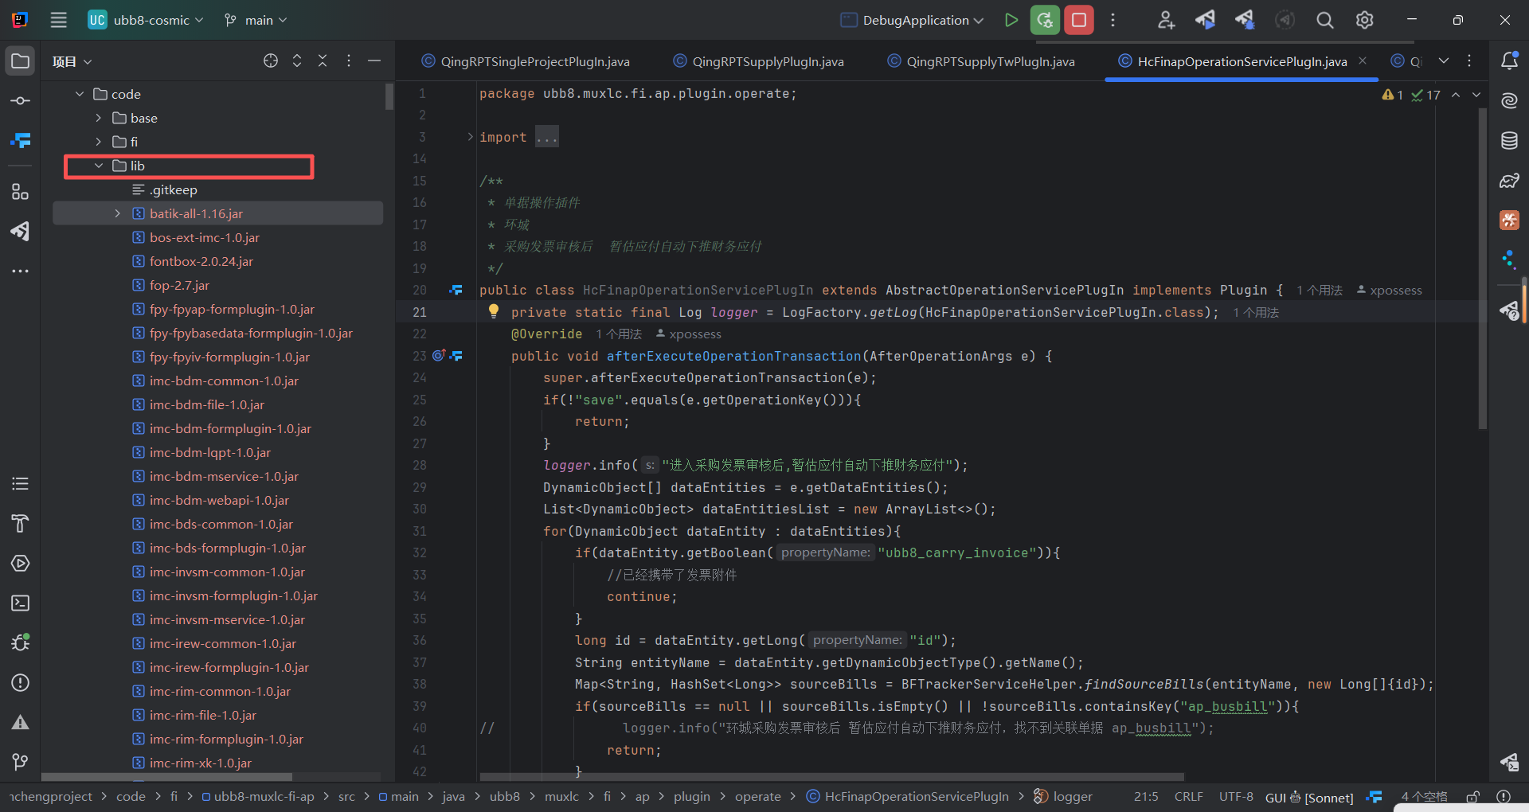The height and width of the screenshot is (812, 1529).
Task: Expand the base folder
Action: tap(99, 118)
